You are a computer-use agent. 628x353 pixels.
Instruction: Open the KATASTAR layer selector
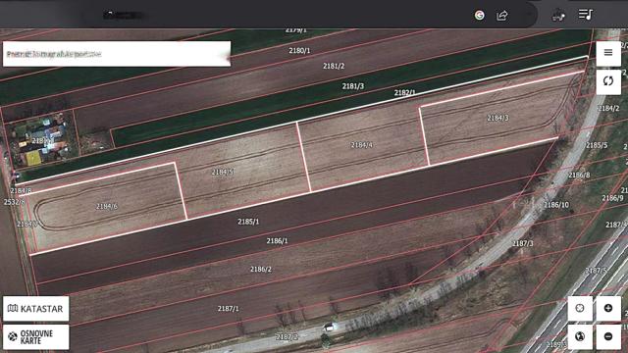[x=35, y=309]
